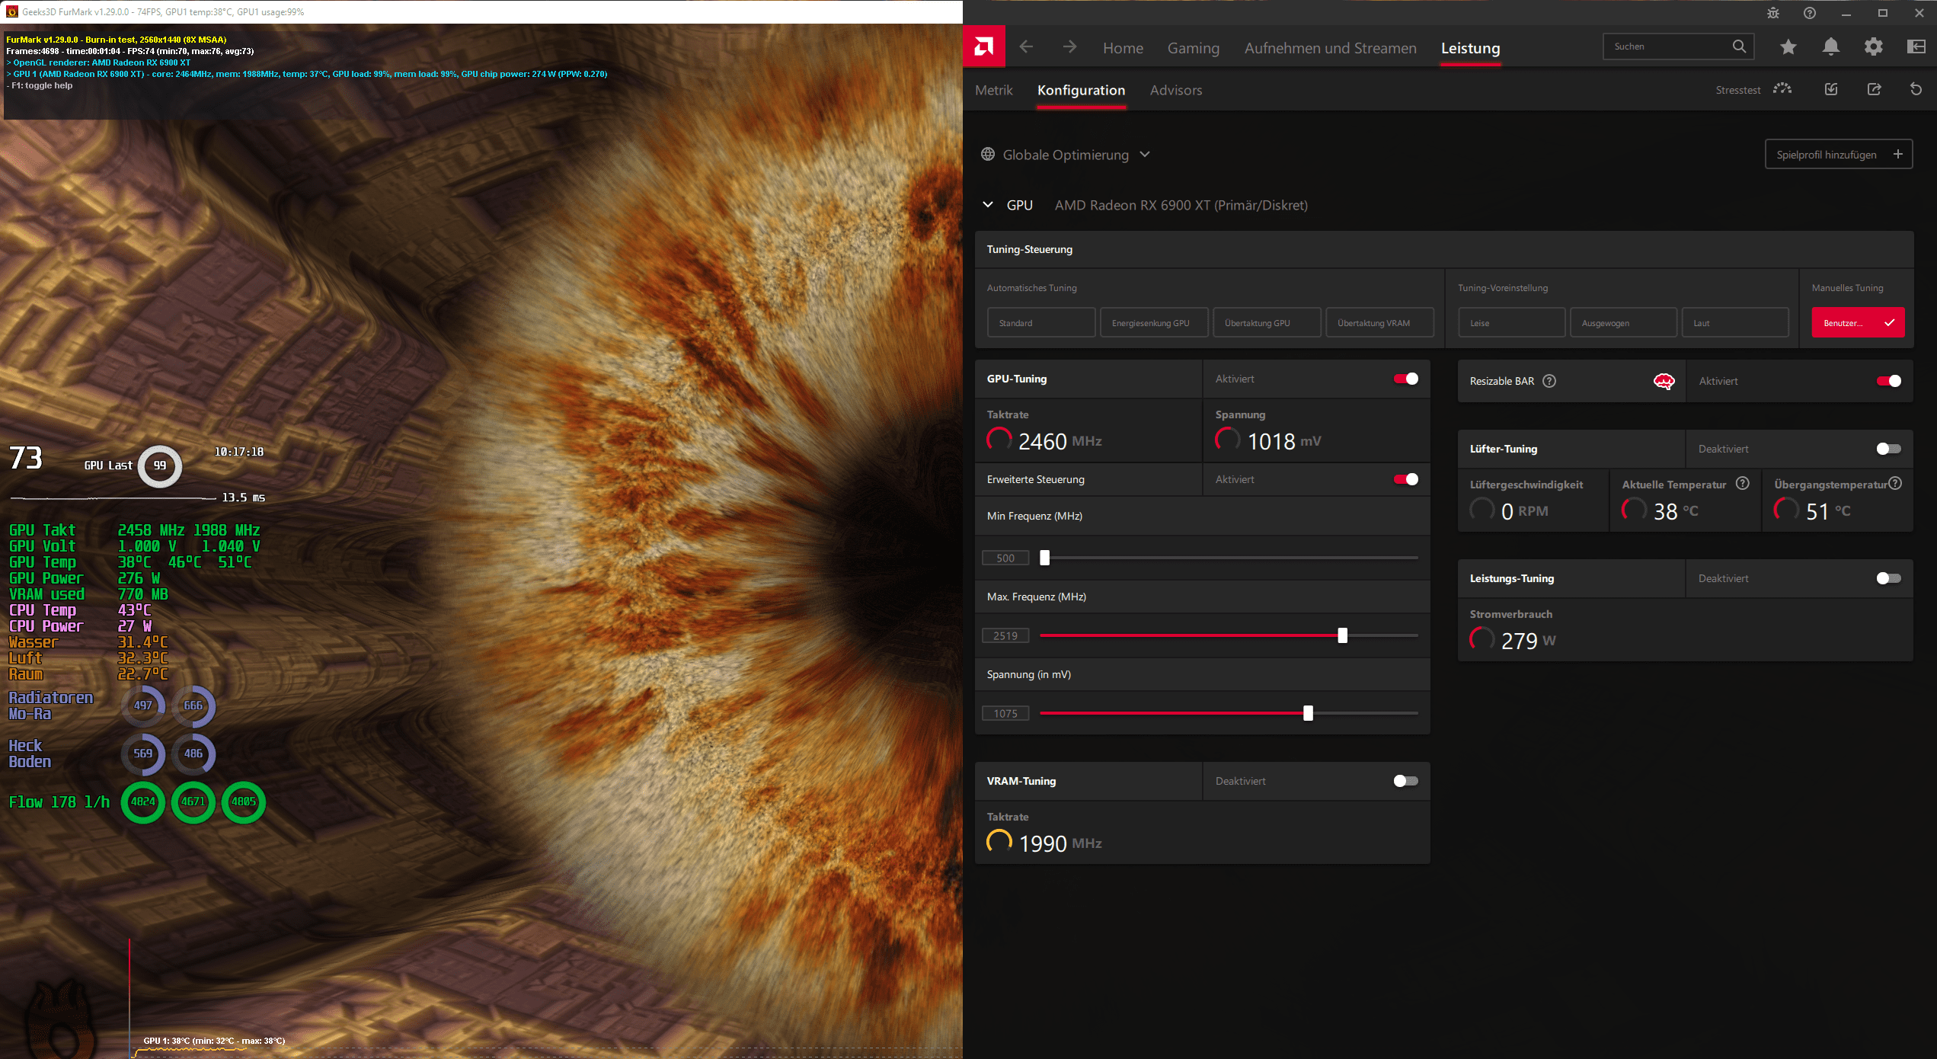The image size is (1937, 1059).
Task: Toggle the GPU-Tuning switch
Action: [1406, 379]
